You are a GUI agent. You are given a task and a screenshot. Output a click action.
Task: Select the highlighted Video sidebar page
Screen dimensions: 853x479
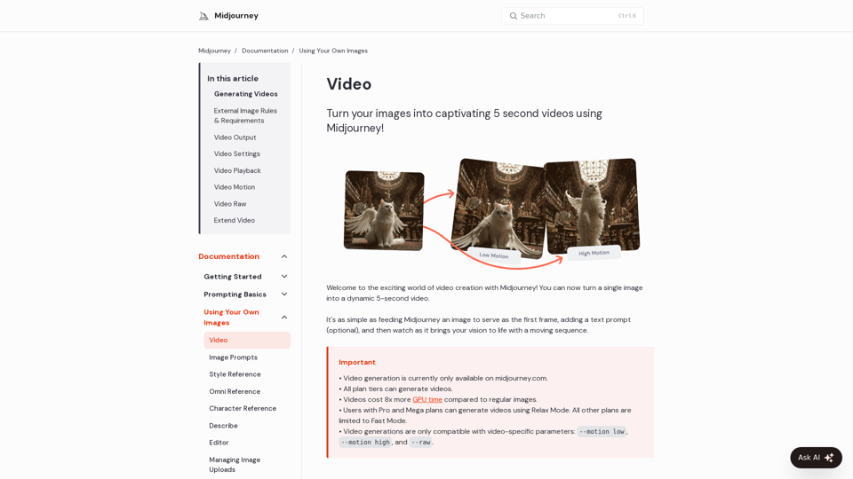[x=247, y=340]
